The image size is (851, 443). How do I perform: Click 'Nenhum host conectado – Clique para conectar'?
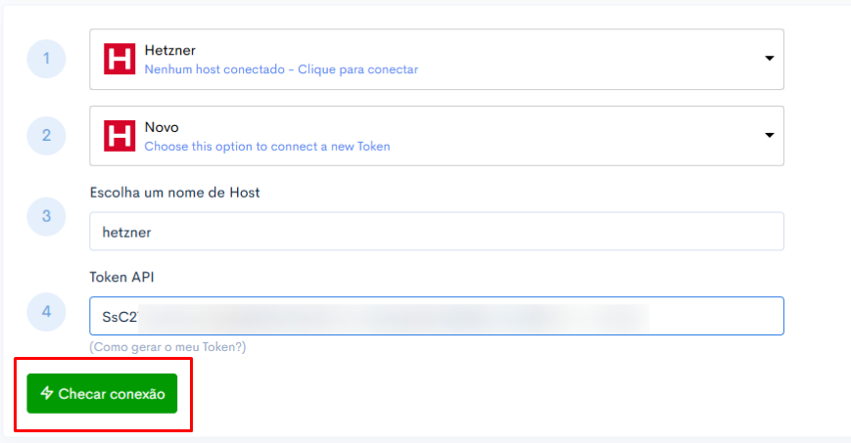(x=281, y=69)
